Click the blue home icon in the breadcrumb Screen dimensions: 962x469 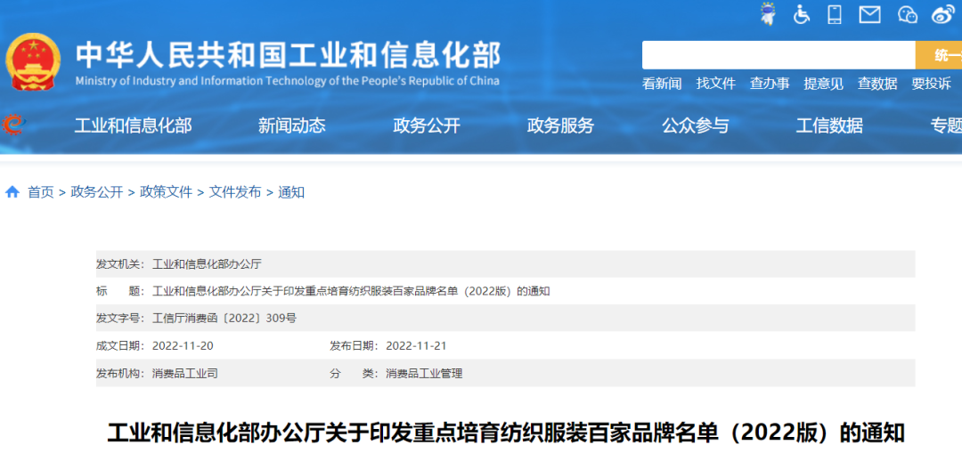pyautogui.click(x=12, y=192)
